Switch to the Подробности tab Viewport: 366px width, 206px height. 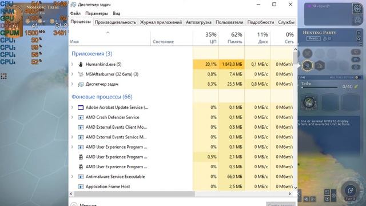pos(261,22)
